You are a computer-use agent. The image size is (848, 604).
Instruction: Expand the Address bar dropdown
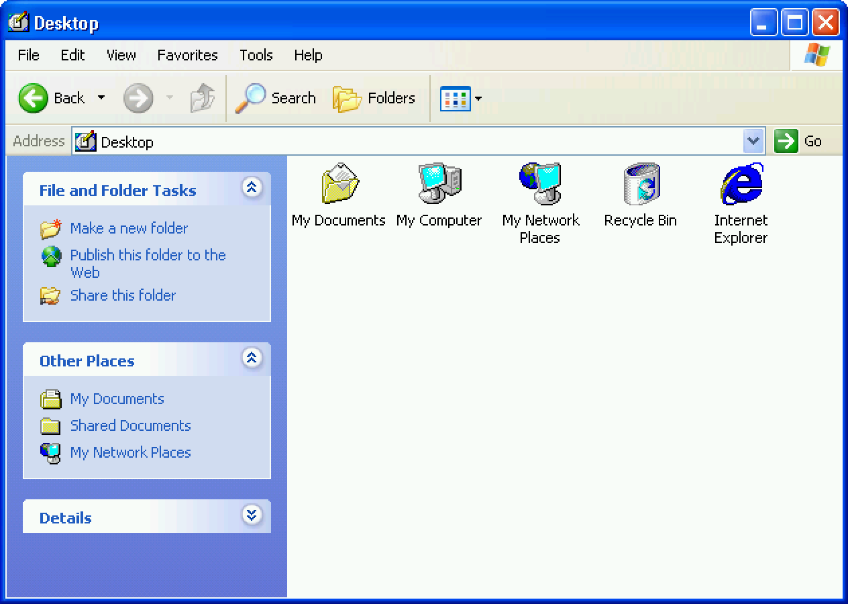pos(753,141)
